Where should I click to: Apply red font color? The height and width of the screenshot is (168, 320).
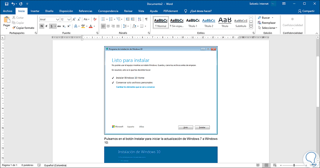[x=91, y=26]
